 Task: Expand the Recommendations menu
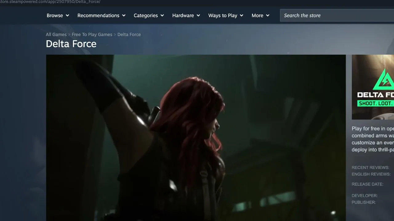(x=102, y=15)
